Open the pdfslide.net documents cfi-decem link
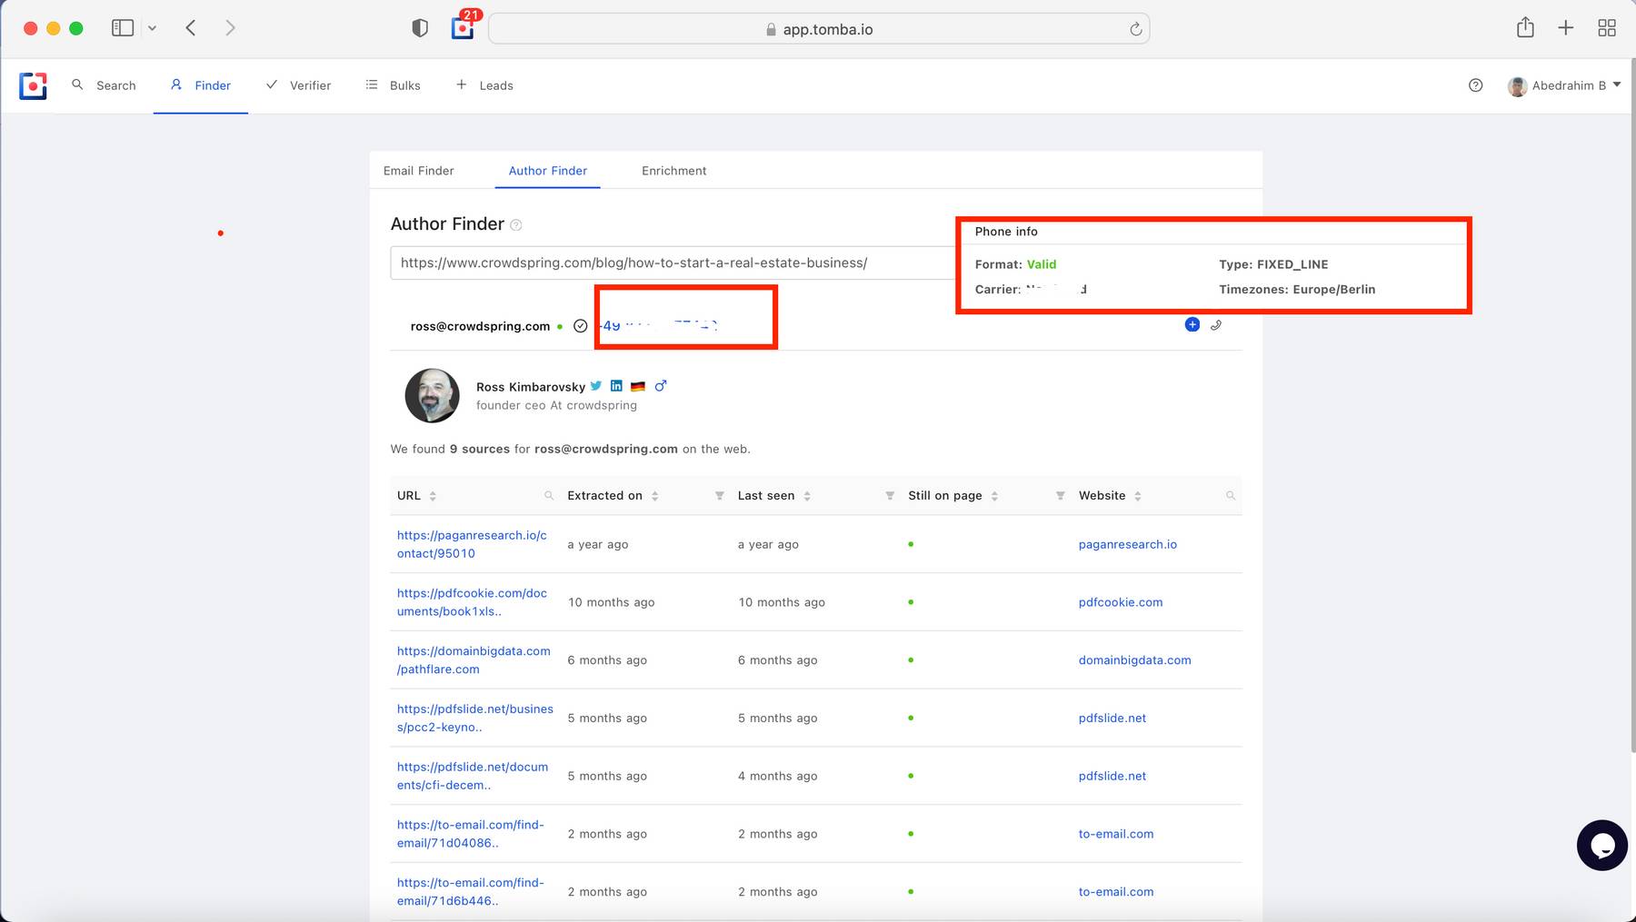 pos(473,776)
